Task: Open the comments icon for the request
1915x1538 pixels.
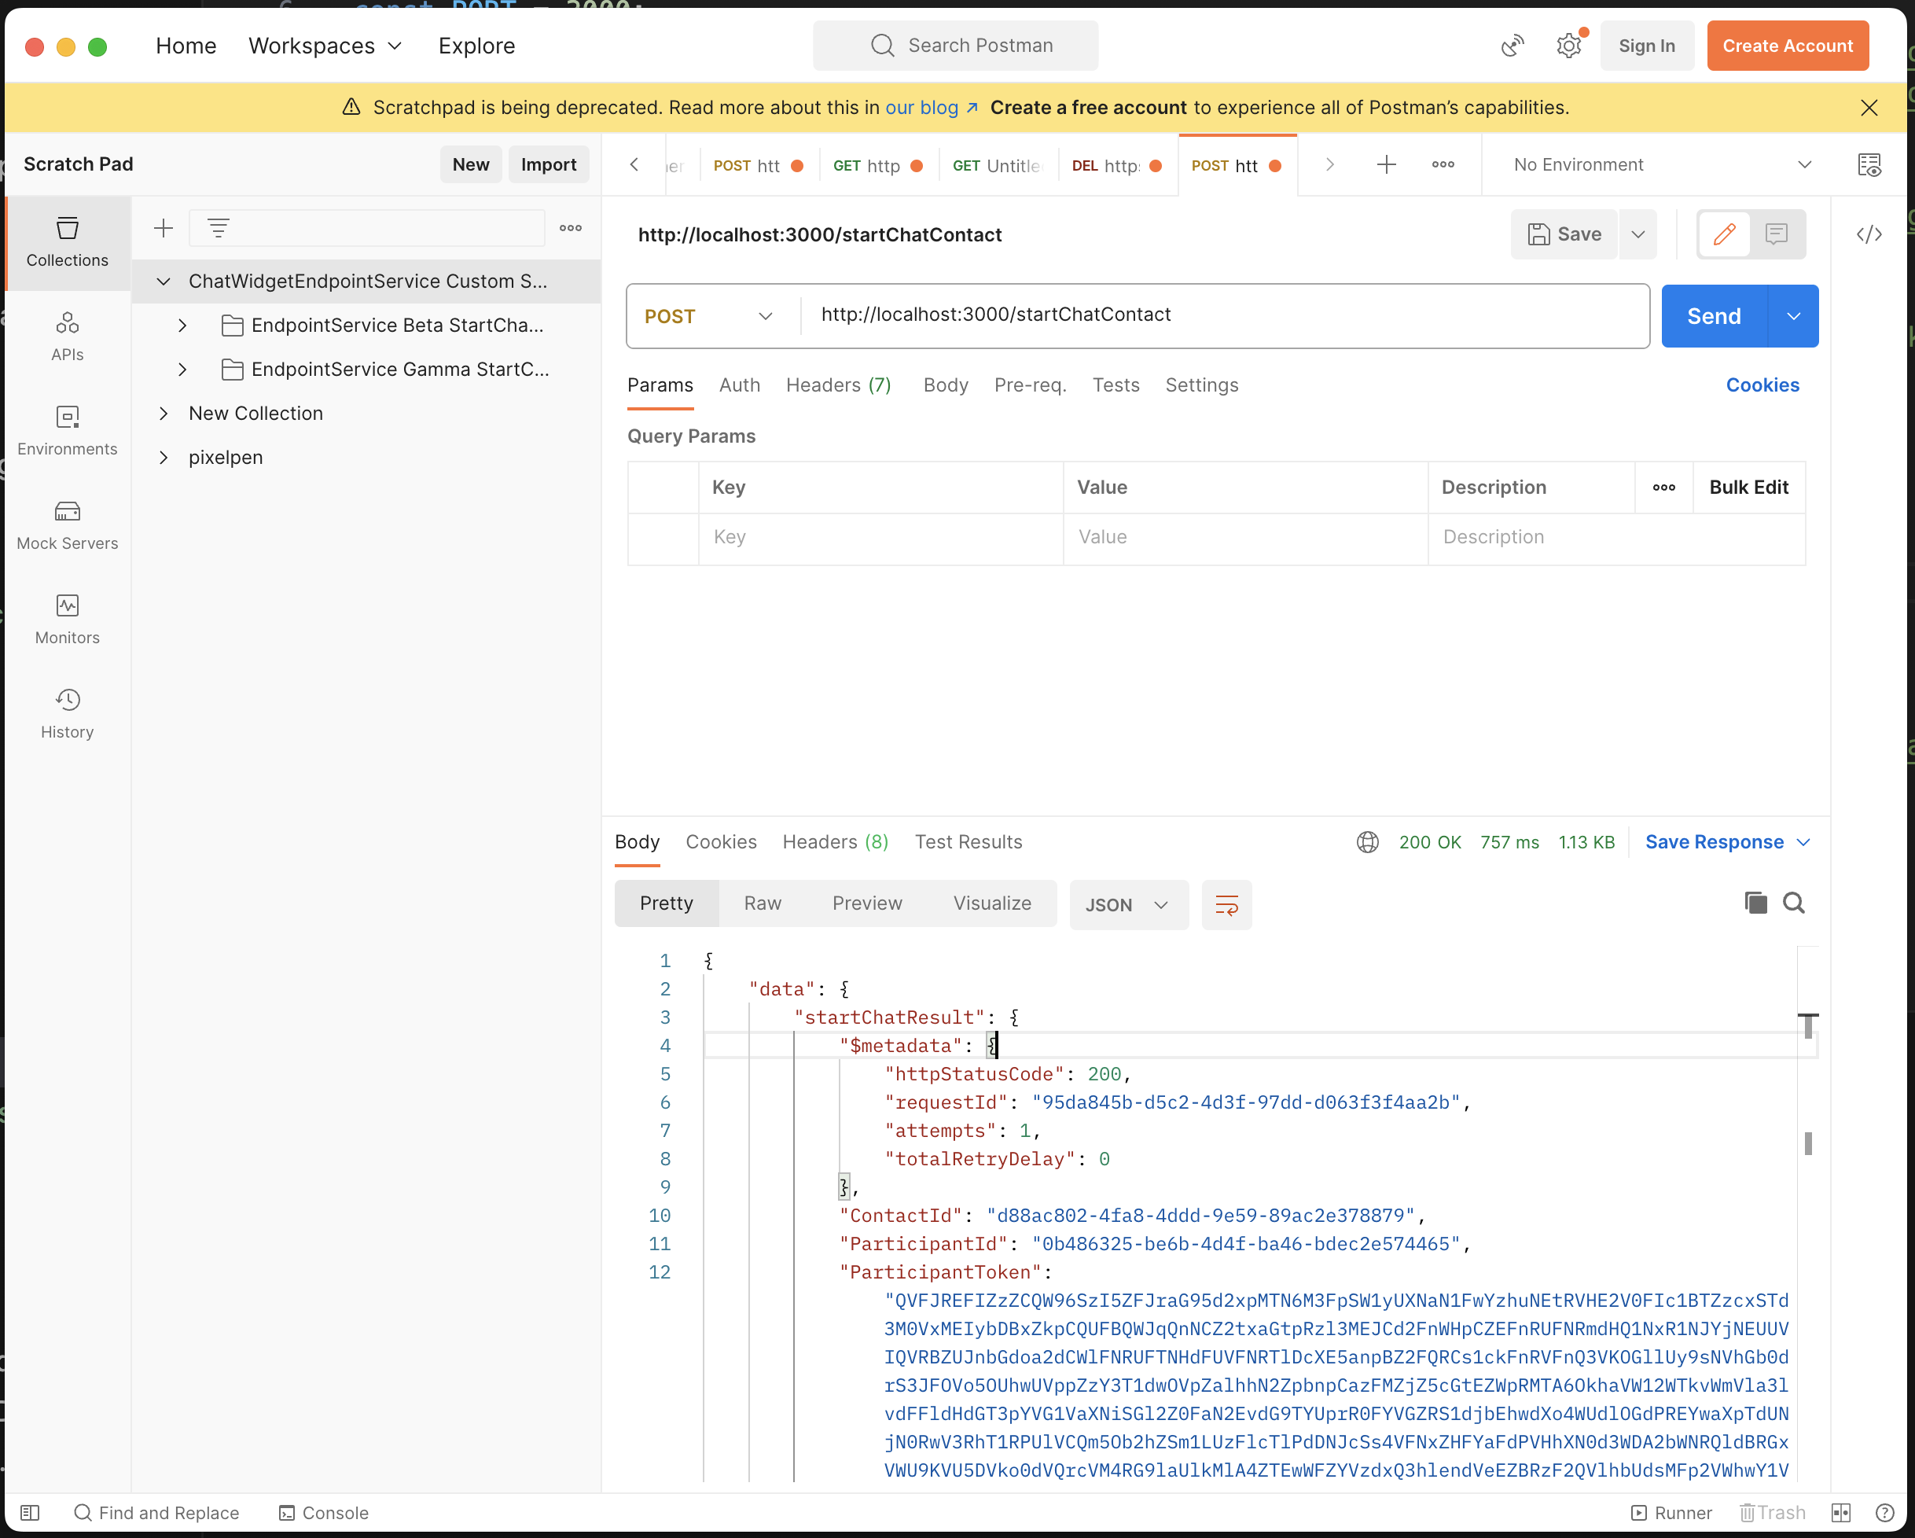Action: (1777, 234)
